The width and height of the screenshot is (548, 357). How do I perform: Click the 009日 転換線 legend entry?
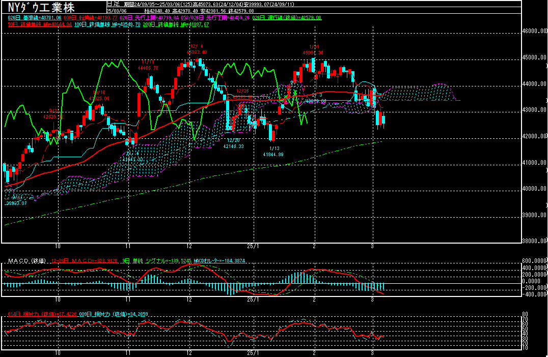(91, 17)
